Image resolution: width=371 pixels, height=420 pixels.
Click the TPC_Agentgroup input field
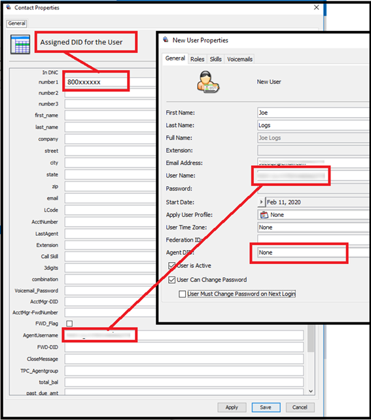coord(184,371)
